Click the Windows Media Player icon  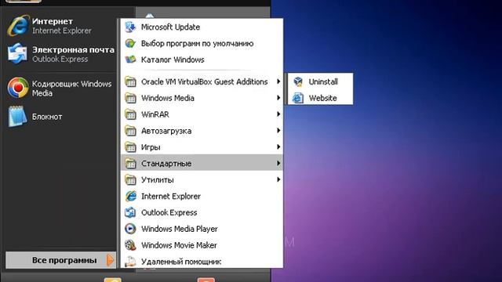[130, 229]
